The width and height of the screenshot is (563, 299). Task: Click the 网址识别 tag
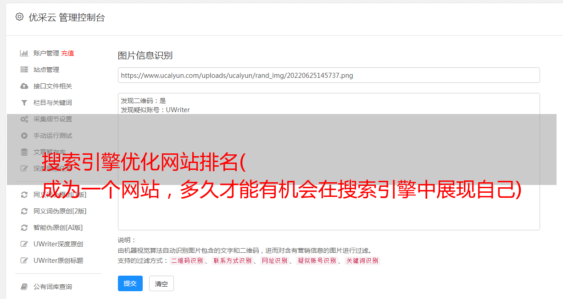(x=274, y=261)
